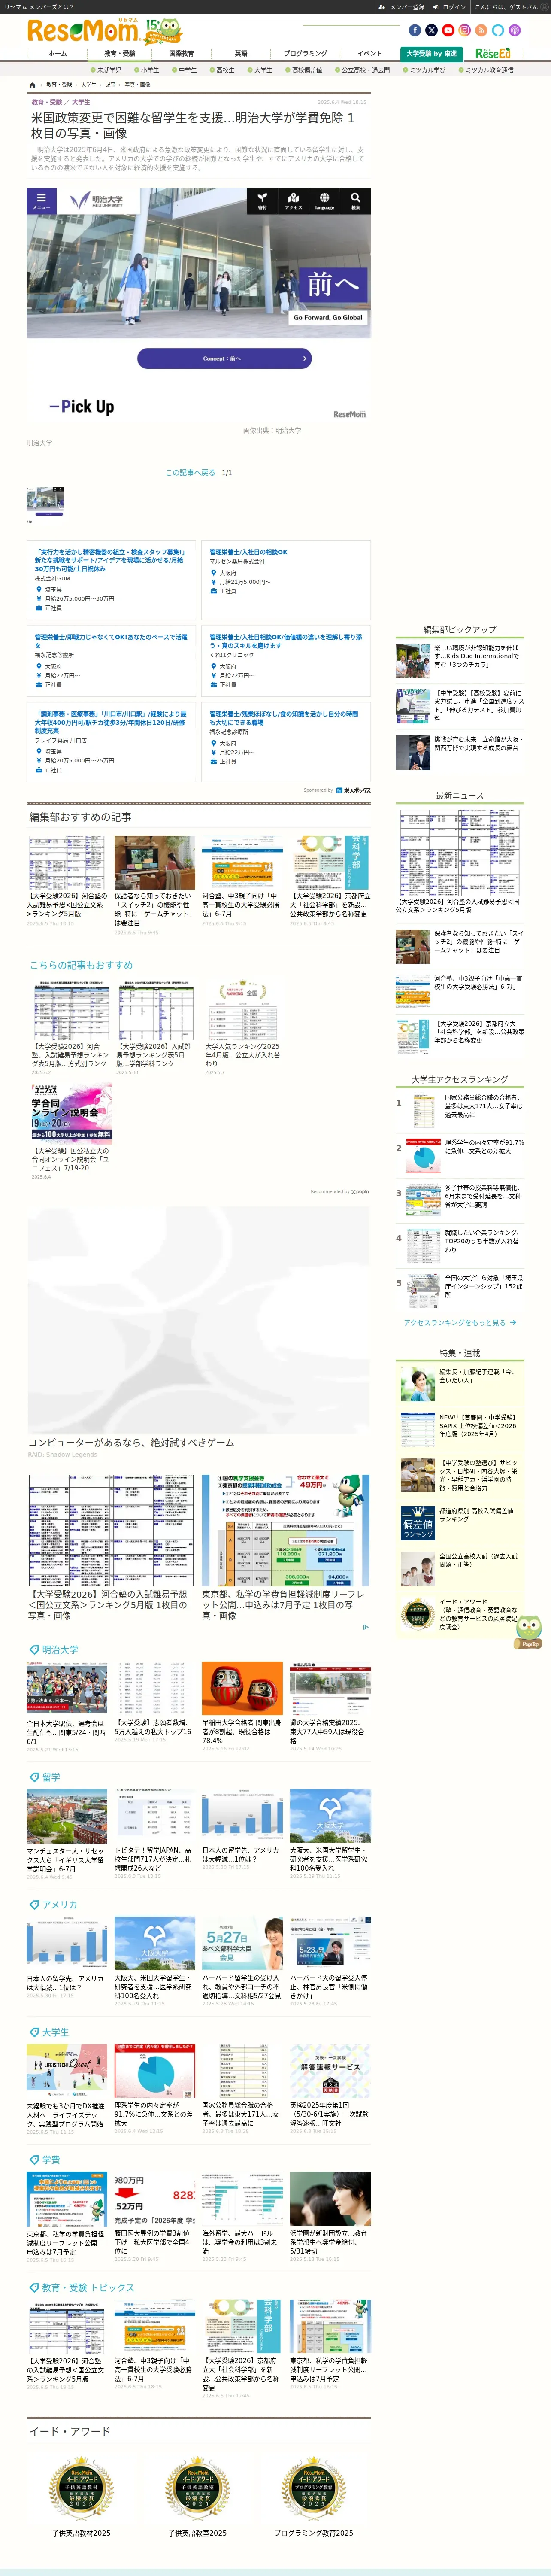Open article 解答速報サービス 英検2025年度第1回
The width and height of the screenshot is (551, 2576).
(330, 2090)
